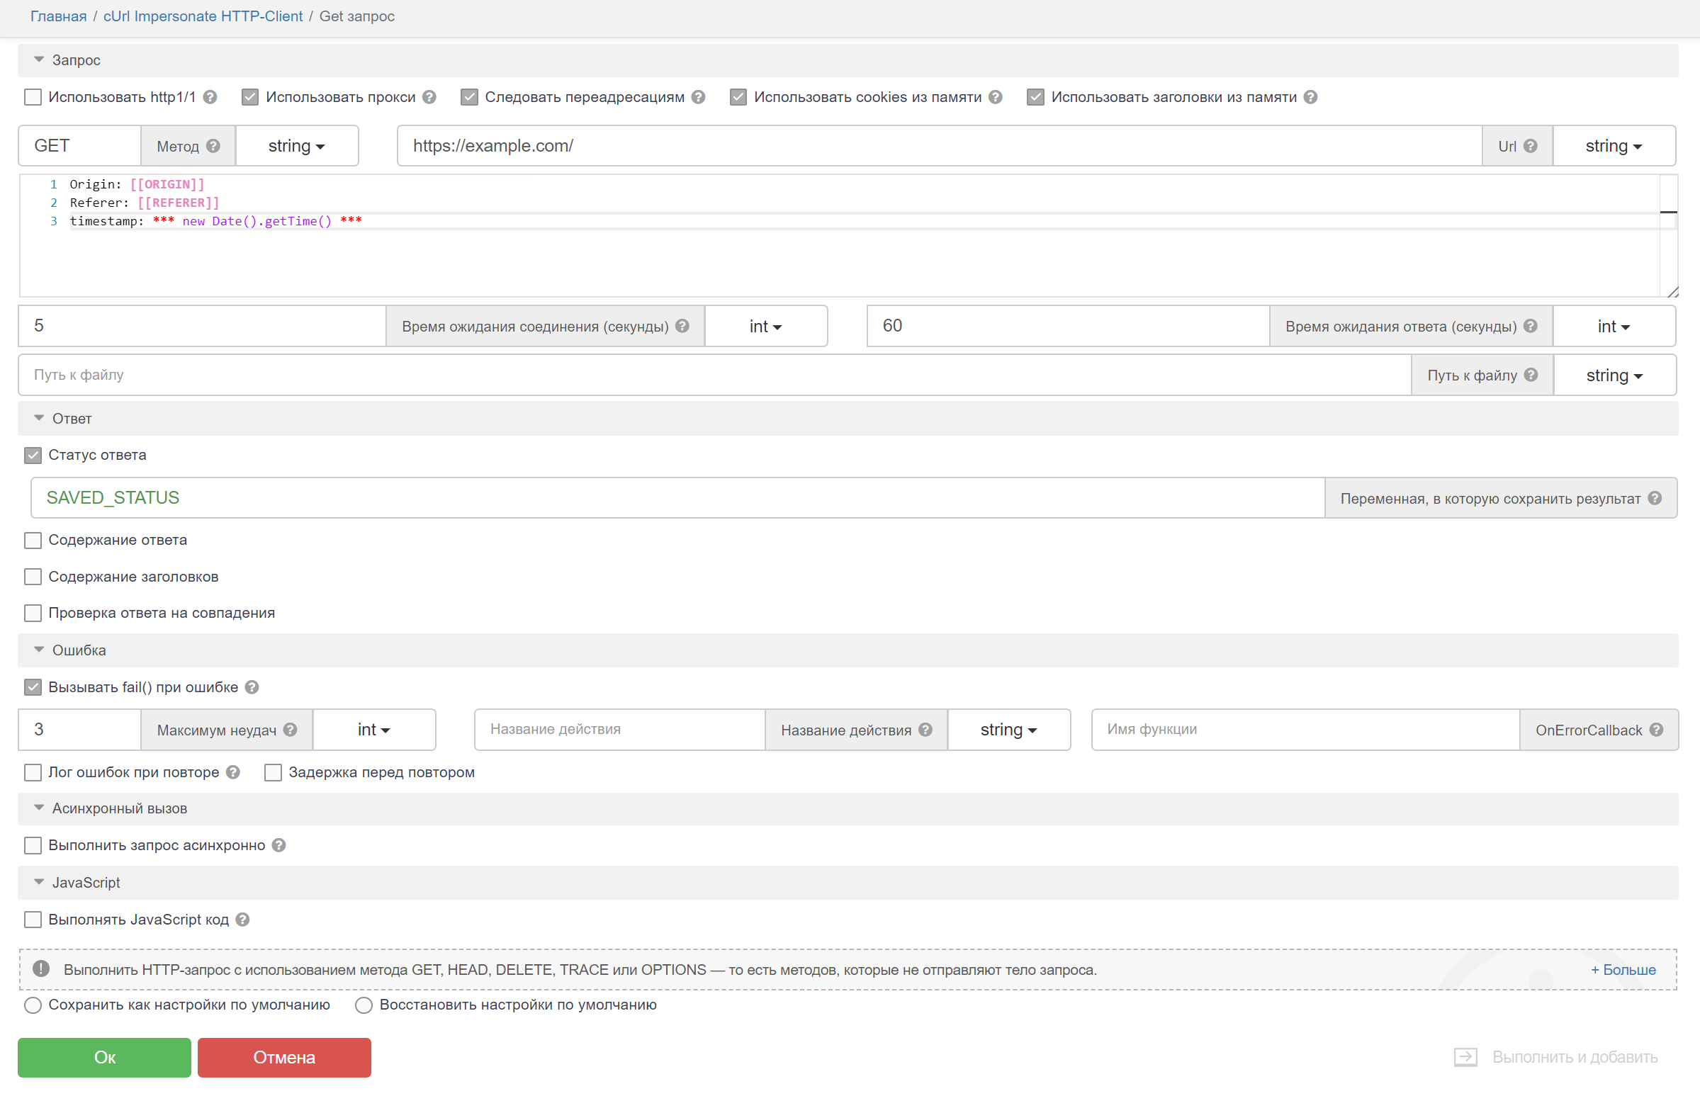1700x1096 pixels.
Task: Click the headers editor scrollbar marker
Action: click(x=1668, y=212)
